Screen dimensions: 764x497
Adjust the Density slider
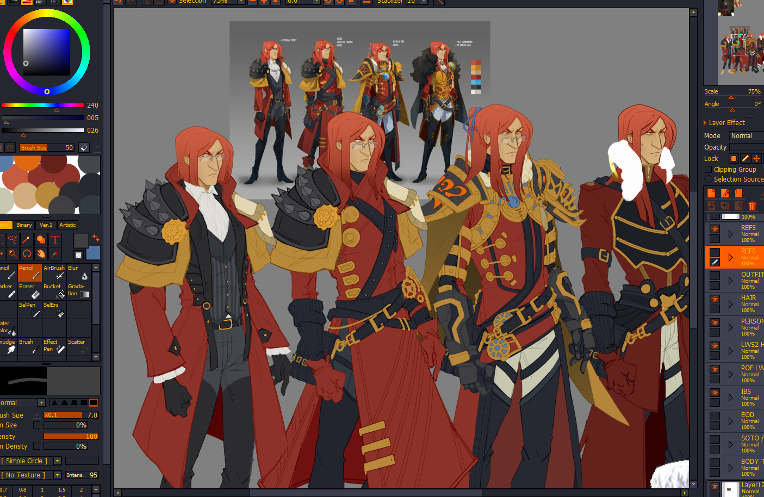click(71, 437)
